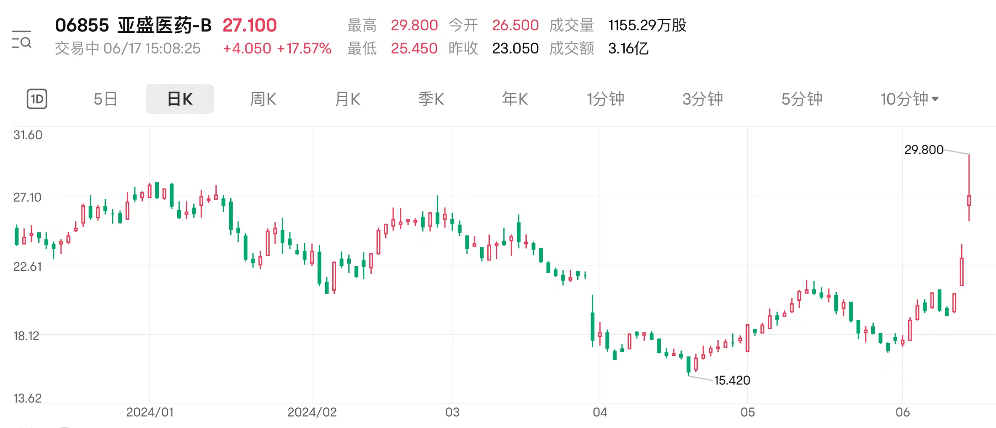Viewport: 996px width, 428px height.
Task: Click the stock name 亚盛医药-B
Action: (164, 25)
